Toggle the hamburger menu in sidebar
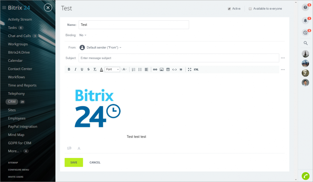313x182 pixels. (4, 8)
